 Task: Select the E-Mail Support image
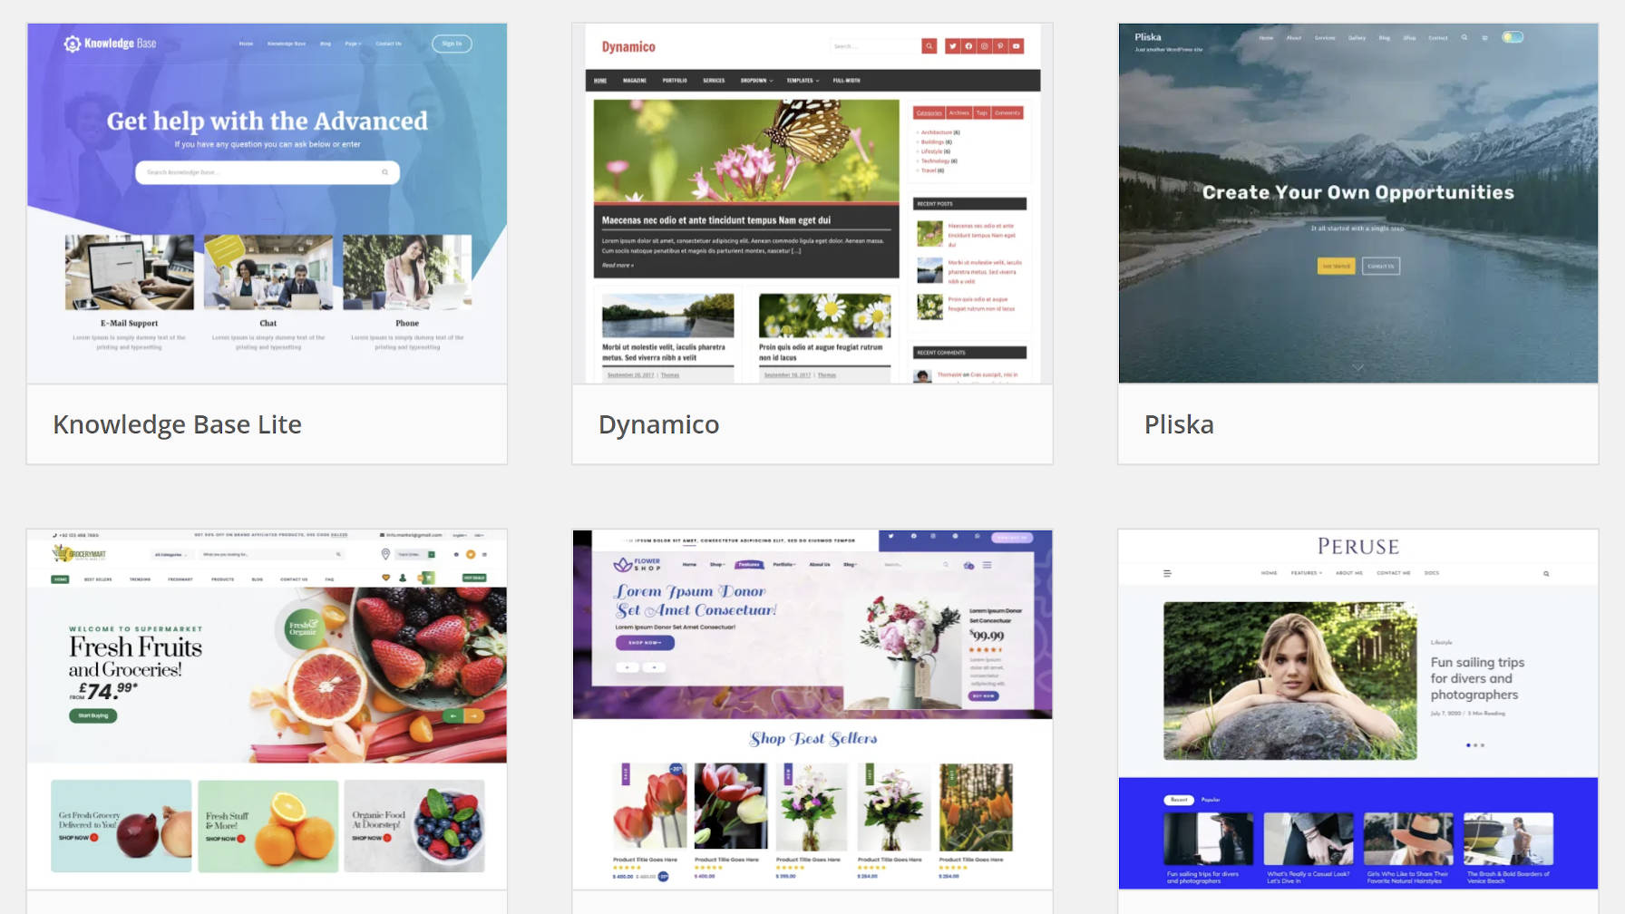(x=130, y=272)
